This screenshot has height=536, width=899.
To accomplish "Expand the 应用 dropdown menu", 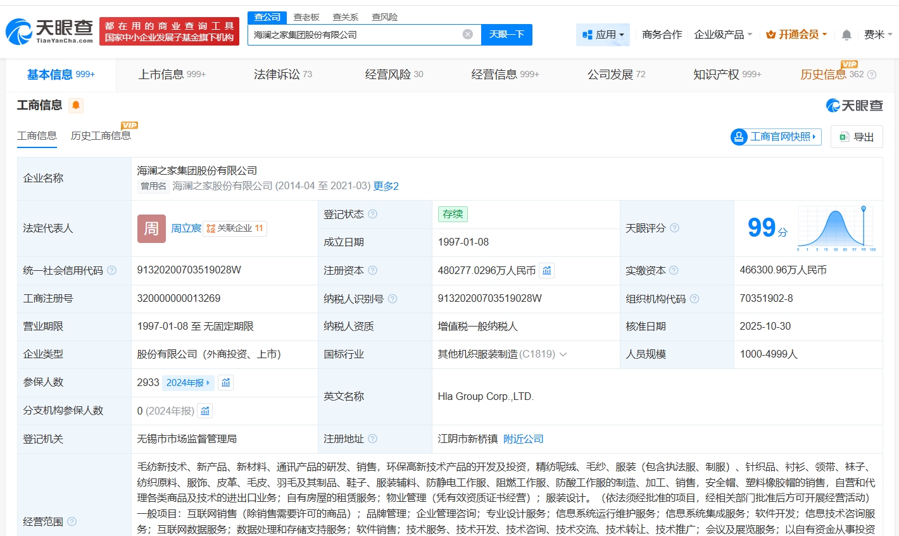I will 603,35.
